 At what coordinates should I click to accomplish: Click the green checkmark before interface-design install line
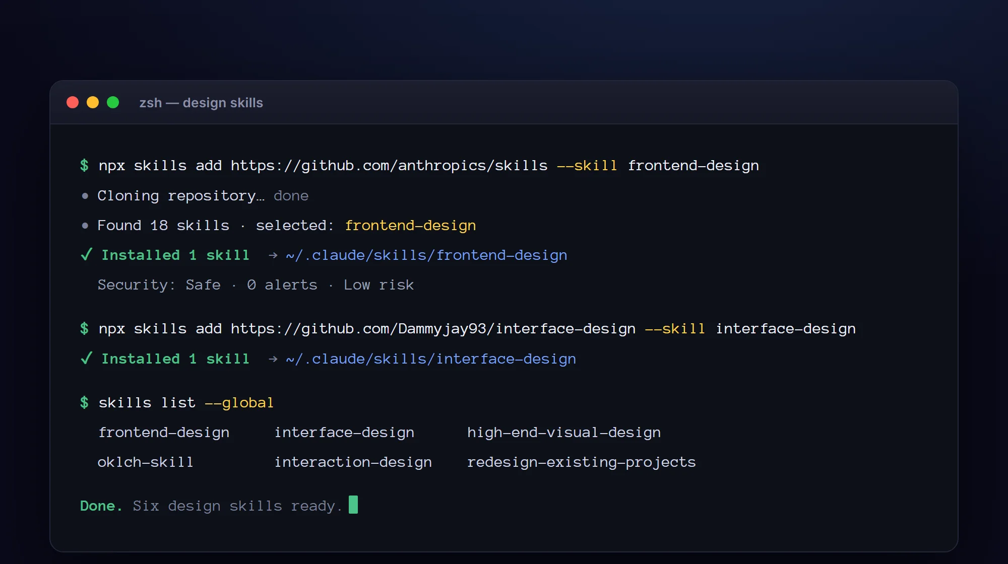coord(86,358)
